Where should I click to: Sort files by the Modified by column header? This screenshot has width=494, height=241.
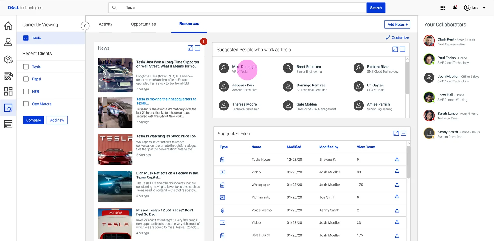point(329,147)
